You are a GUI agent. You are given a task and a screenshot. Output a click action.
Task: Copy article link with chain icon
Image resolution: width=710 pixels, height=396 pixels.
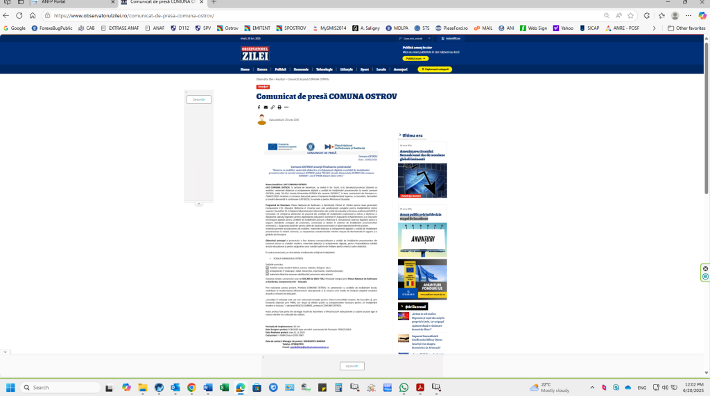272,107
